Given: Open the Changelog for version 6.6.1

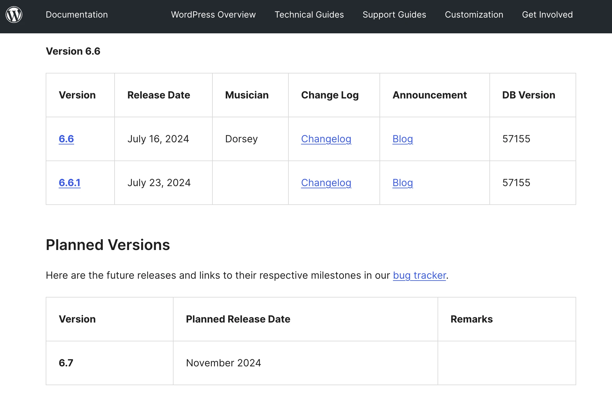Looking at the screenshot, I should pos(326,183).
